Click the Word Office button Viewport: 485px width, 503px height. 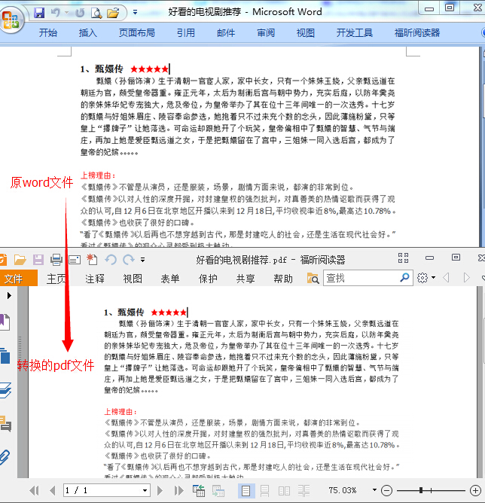click(x=11, y=19)
